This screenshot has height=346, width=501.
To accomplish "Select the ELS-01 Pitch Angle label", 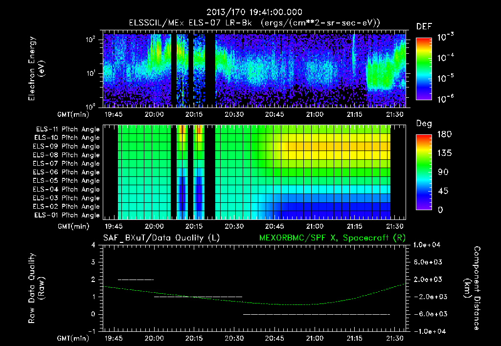I will pyautogui.click(x=67, y=216).
